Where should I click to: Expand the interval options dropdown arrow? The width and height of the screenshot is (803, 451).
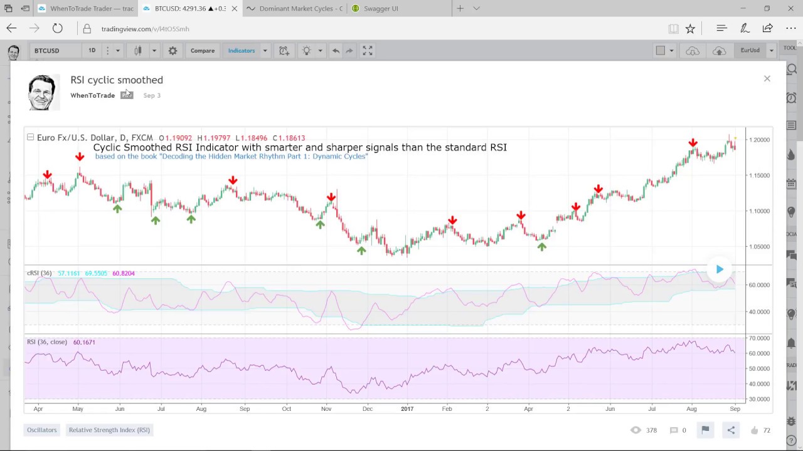[x=117, y=51]
